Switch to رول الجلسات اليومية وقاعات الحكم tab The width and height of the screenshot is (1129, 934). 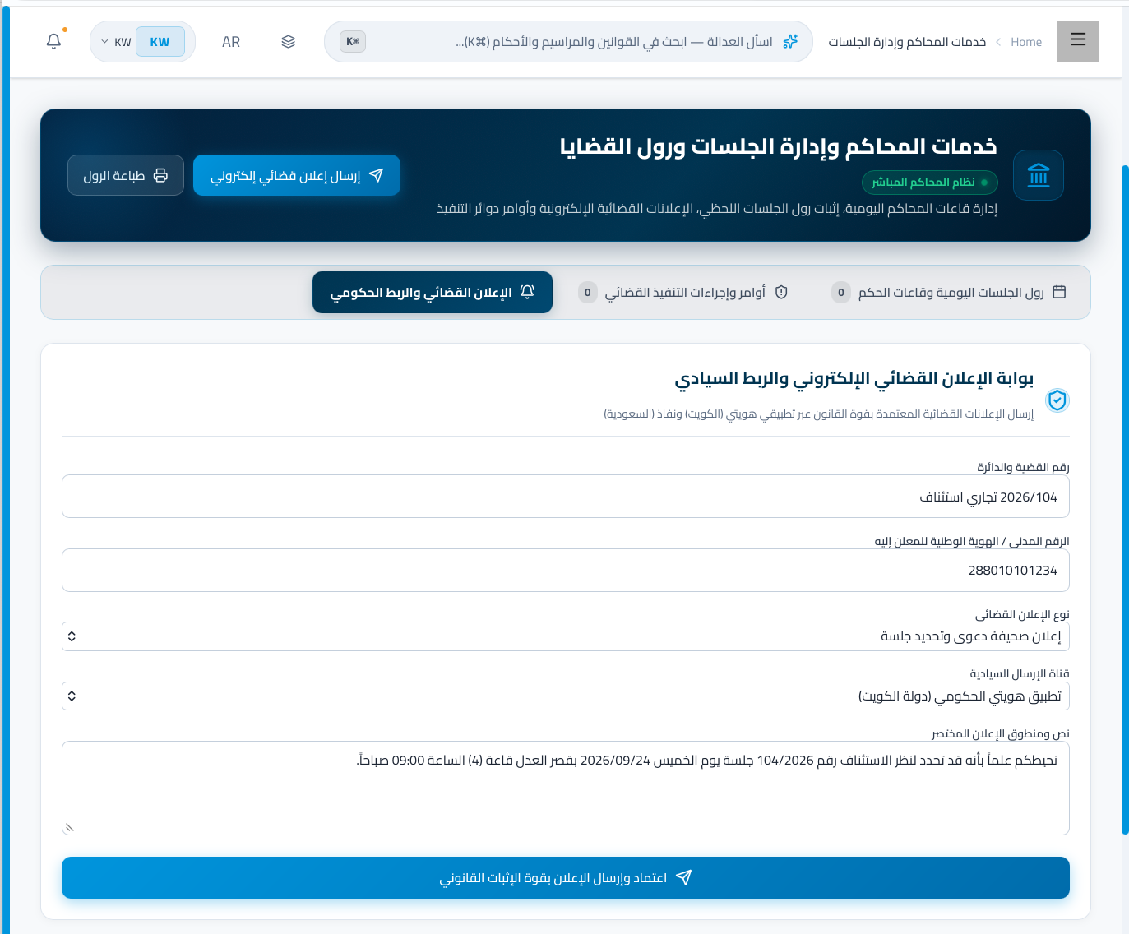[949, 293]
